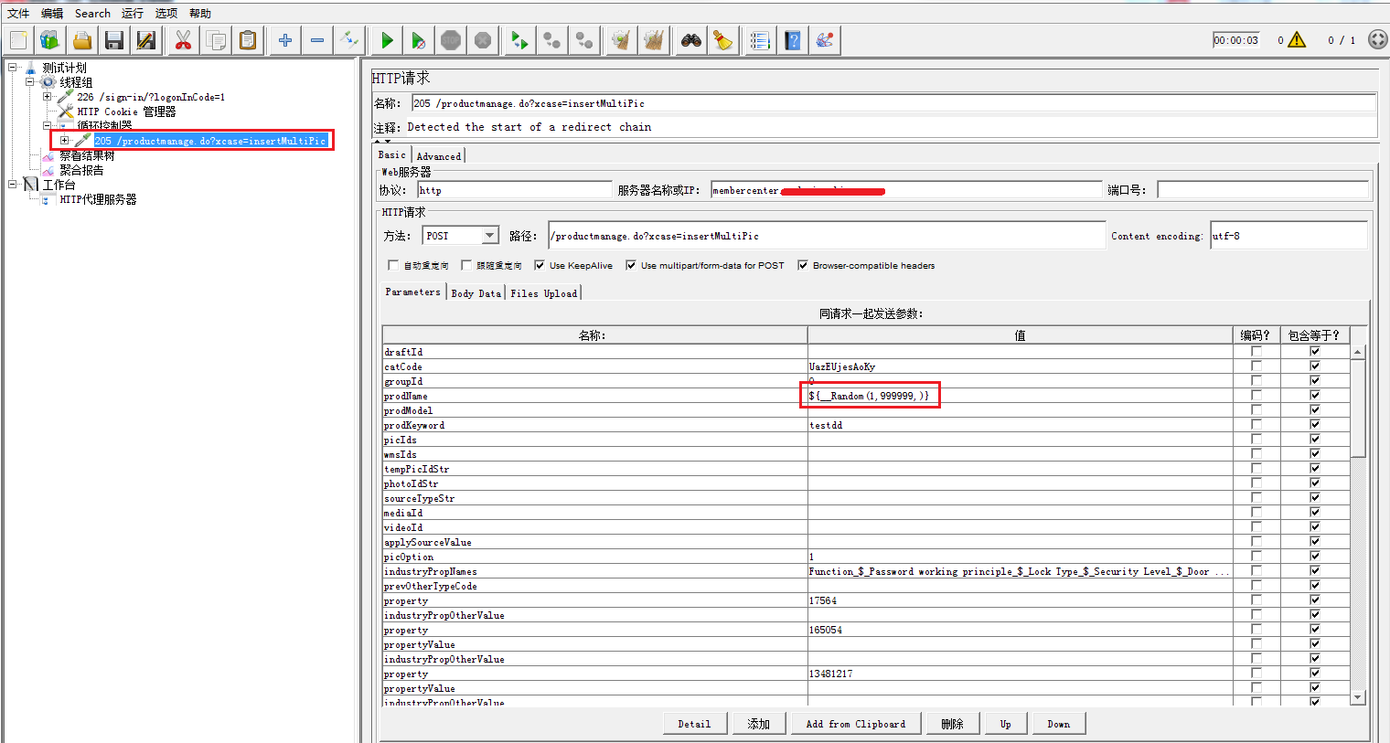Click the parameters table vertical scrollbar thumb
The width and height of the screenshot is (1390, 743).
pyautogui.click(x=1358, y=407)
